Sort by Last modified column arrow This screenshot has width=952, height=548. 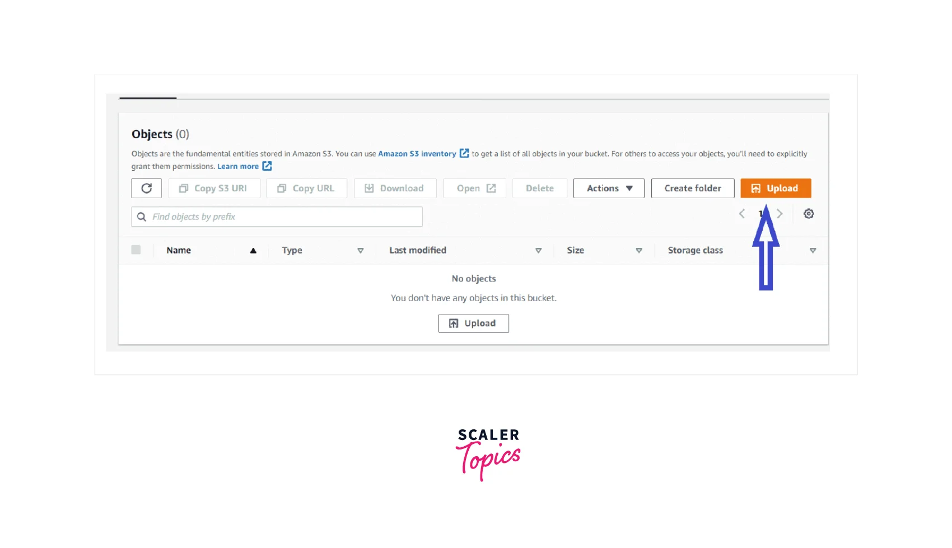[x=538, y=251]
